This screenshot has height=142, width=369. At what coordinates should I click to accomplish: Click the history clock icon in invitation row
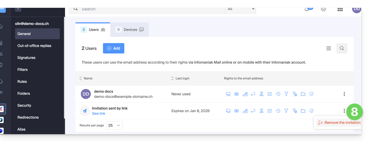coord(278,111)
